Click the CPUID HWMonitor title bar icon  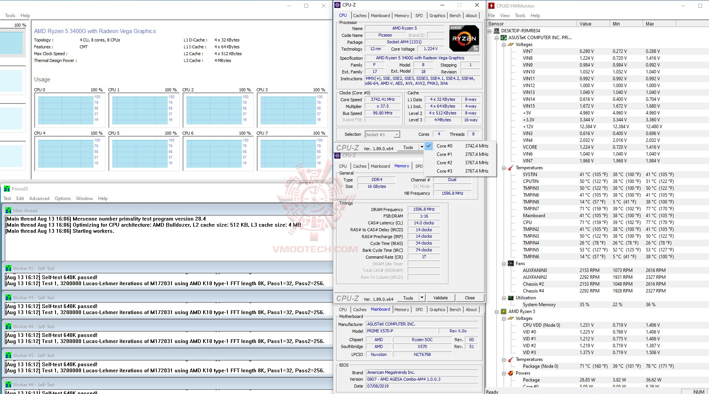point(491,6)
